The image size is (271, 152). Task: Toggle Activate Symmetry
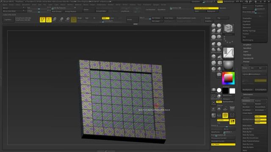[x=206, y=8]
